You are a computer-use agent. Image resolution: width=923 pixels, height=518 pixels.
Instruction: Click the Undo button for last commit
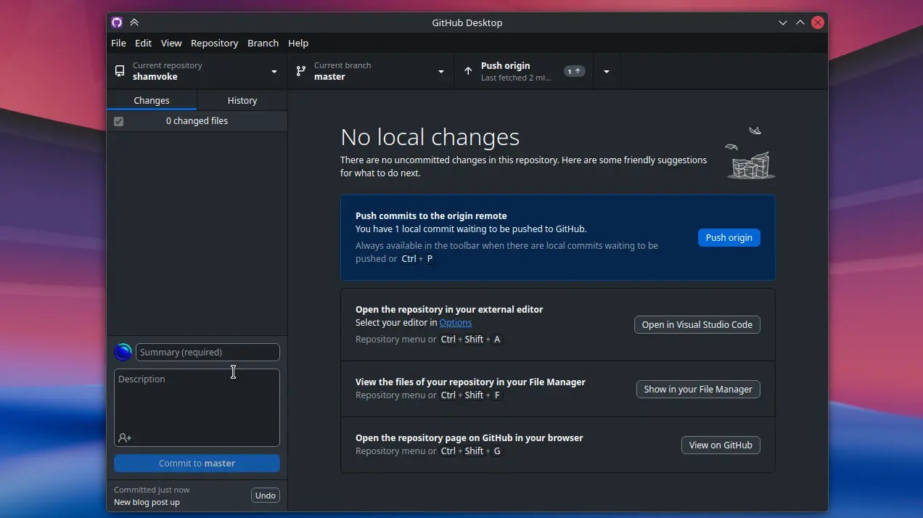coord(266,496)
